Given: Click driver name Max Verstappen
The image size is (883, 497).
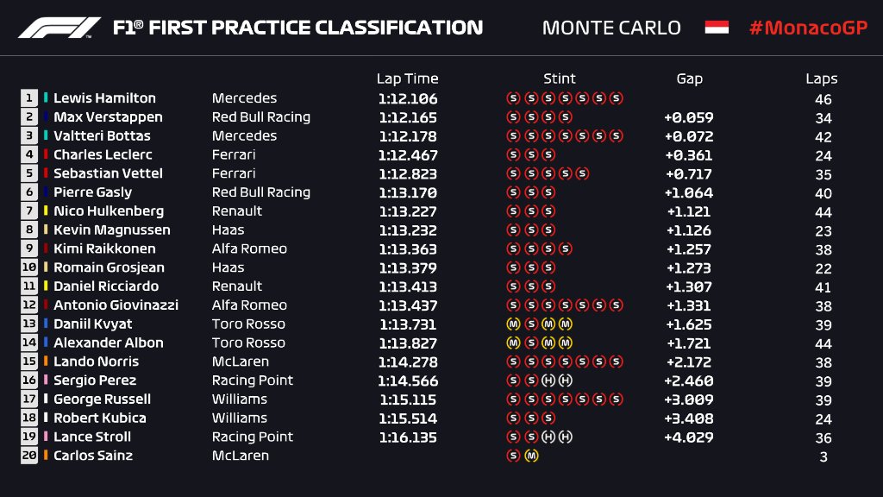Looking at the screenshot, I should click(x=108, y=117).
